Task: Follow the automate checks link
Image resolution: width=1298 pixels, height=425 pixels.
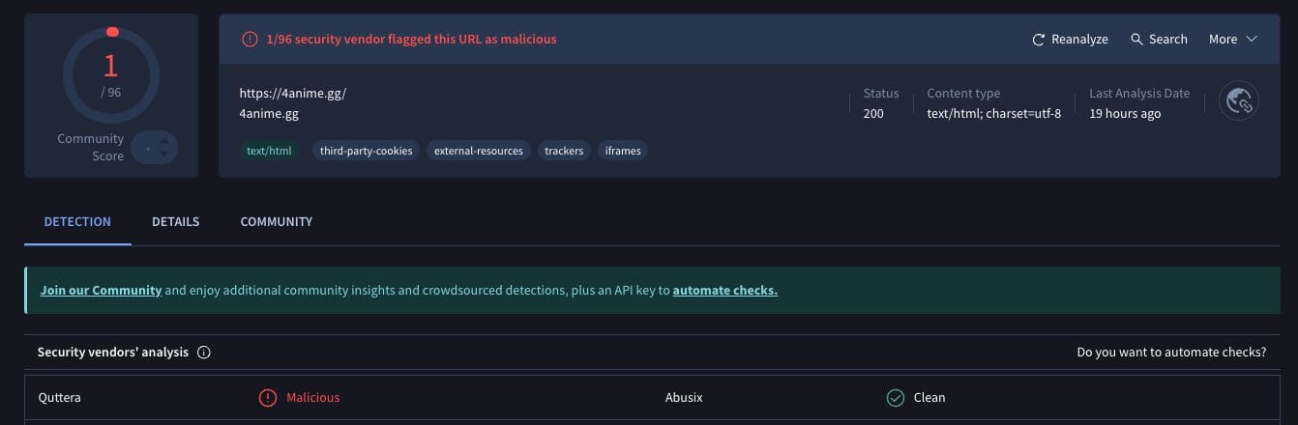Action: (x=725, y=290)
